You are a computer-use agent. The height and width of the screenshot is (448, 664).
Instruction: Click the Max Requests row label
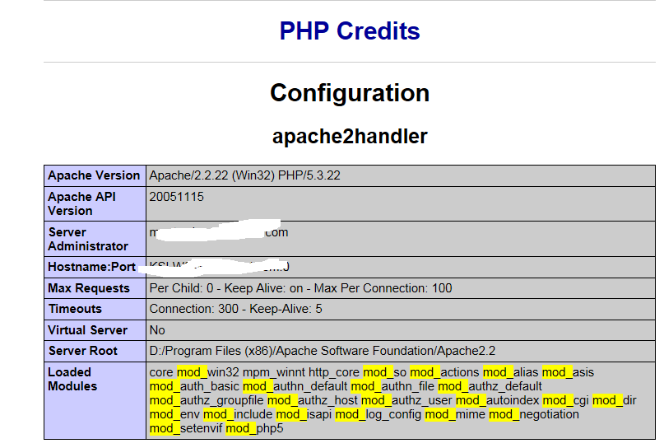[x=89, y=288]
